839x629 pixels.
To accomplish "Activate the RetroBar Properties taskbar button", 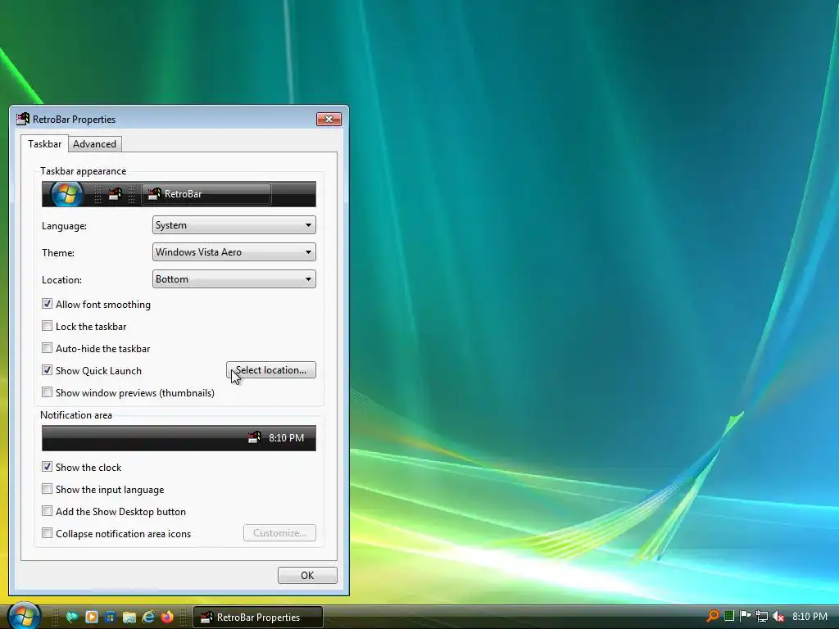I will [x=258, y=618].
